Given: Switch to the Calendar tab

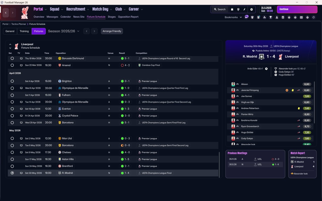Looking at the screenshot, I should [66, 17].
